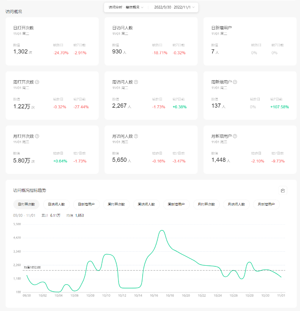The height and width of the screenshot is (311, 300).
Task: Click the export icon on trend chart
Action: click(x=283, y=190)
